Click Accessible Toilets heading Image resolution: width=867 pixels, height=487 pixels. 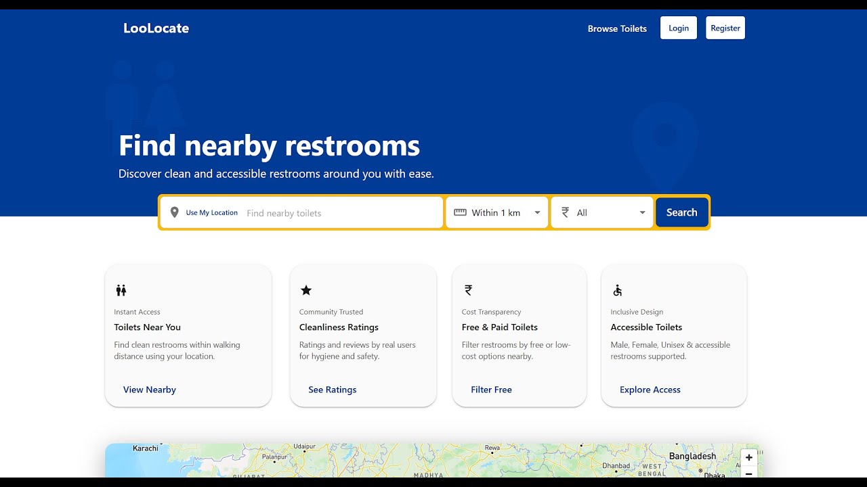646,327
